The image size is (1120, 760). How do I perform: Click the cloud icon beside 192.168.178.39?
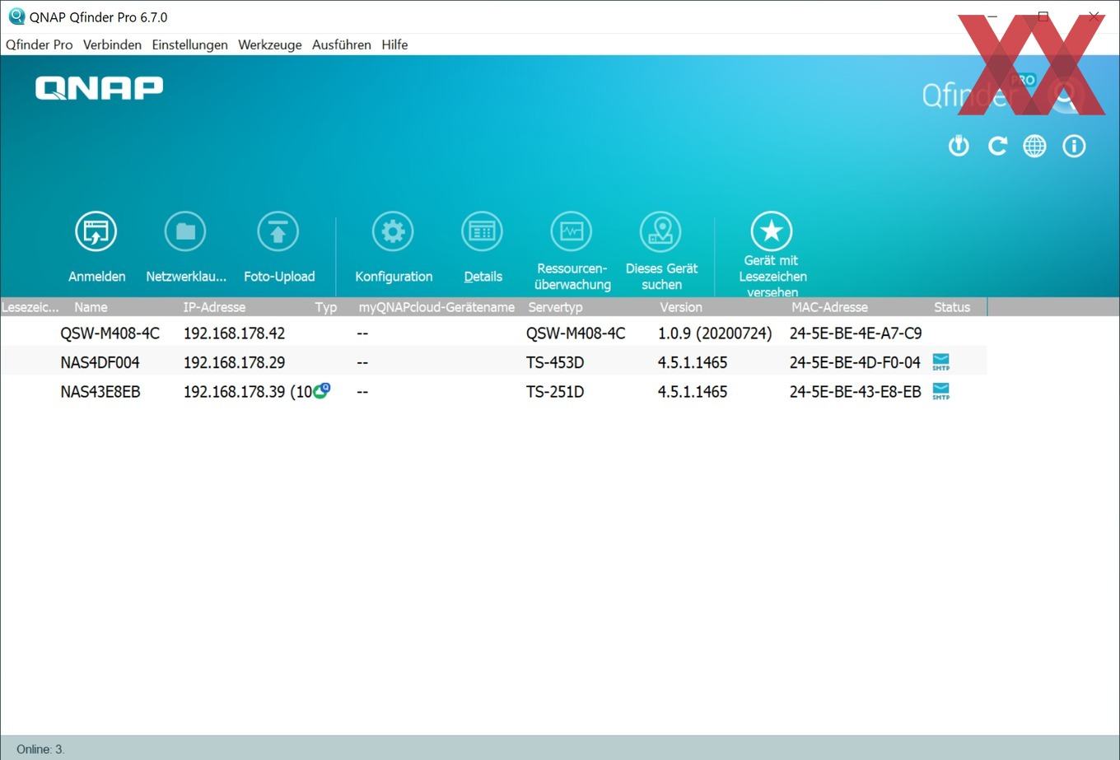point(321,390)
